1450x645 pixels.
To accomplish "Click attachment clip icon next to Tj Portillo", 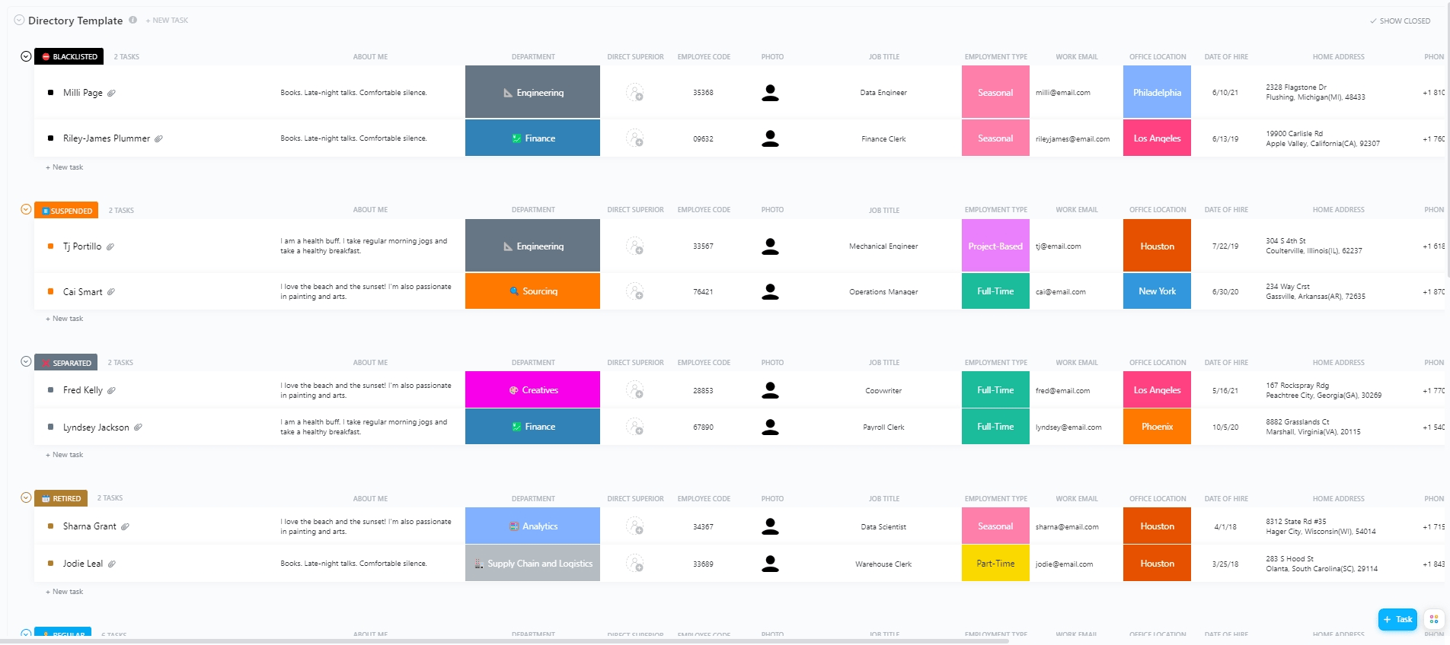I will coord(110,246).
